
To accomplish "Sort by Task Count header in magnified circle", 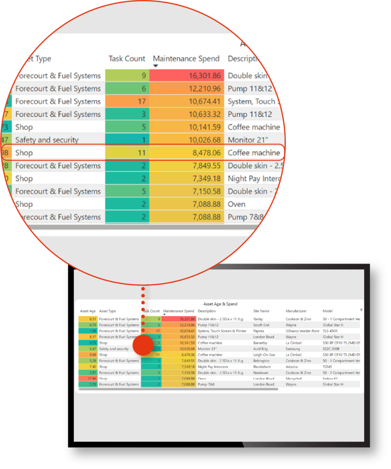I will [x=127, y=59].
